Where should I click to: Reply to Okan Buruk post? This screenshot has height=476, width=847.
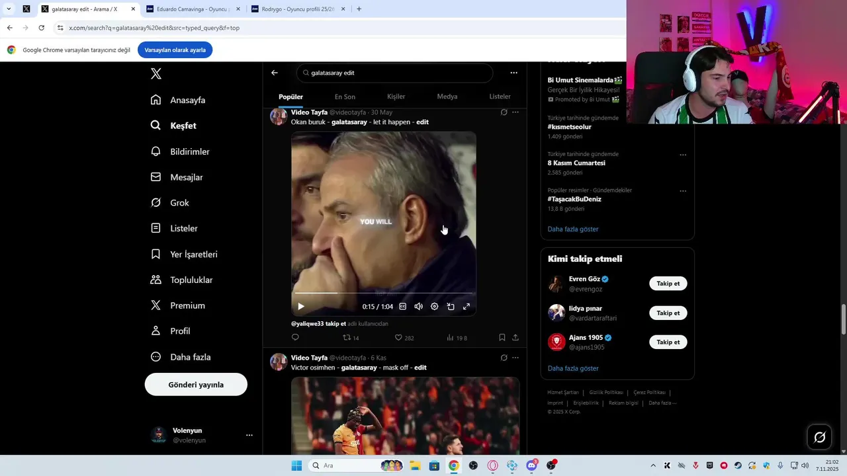point(295,337)
